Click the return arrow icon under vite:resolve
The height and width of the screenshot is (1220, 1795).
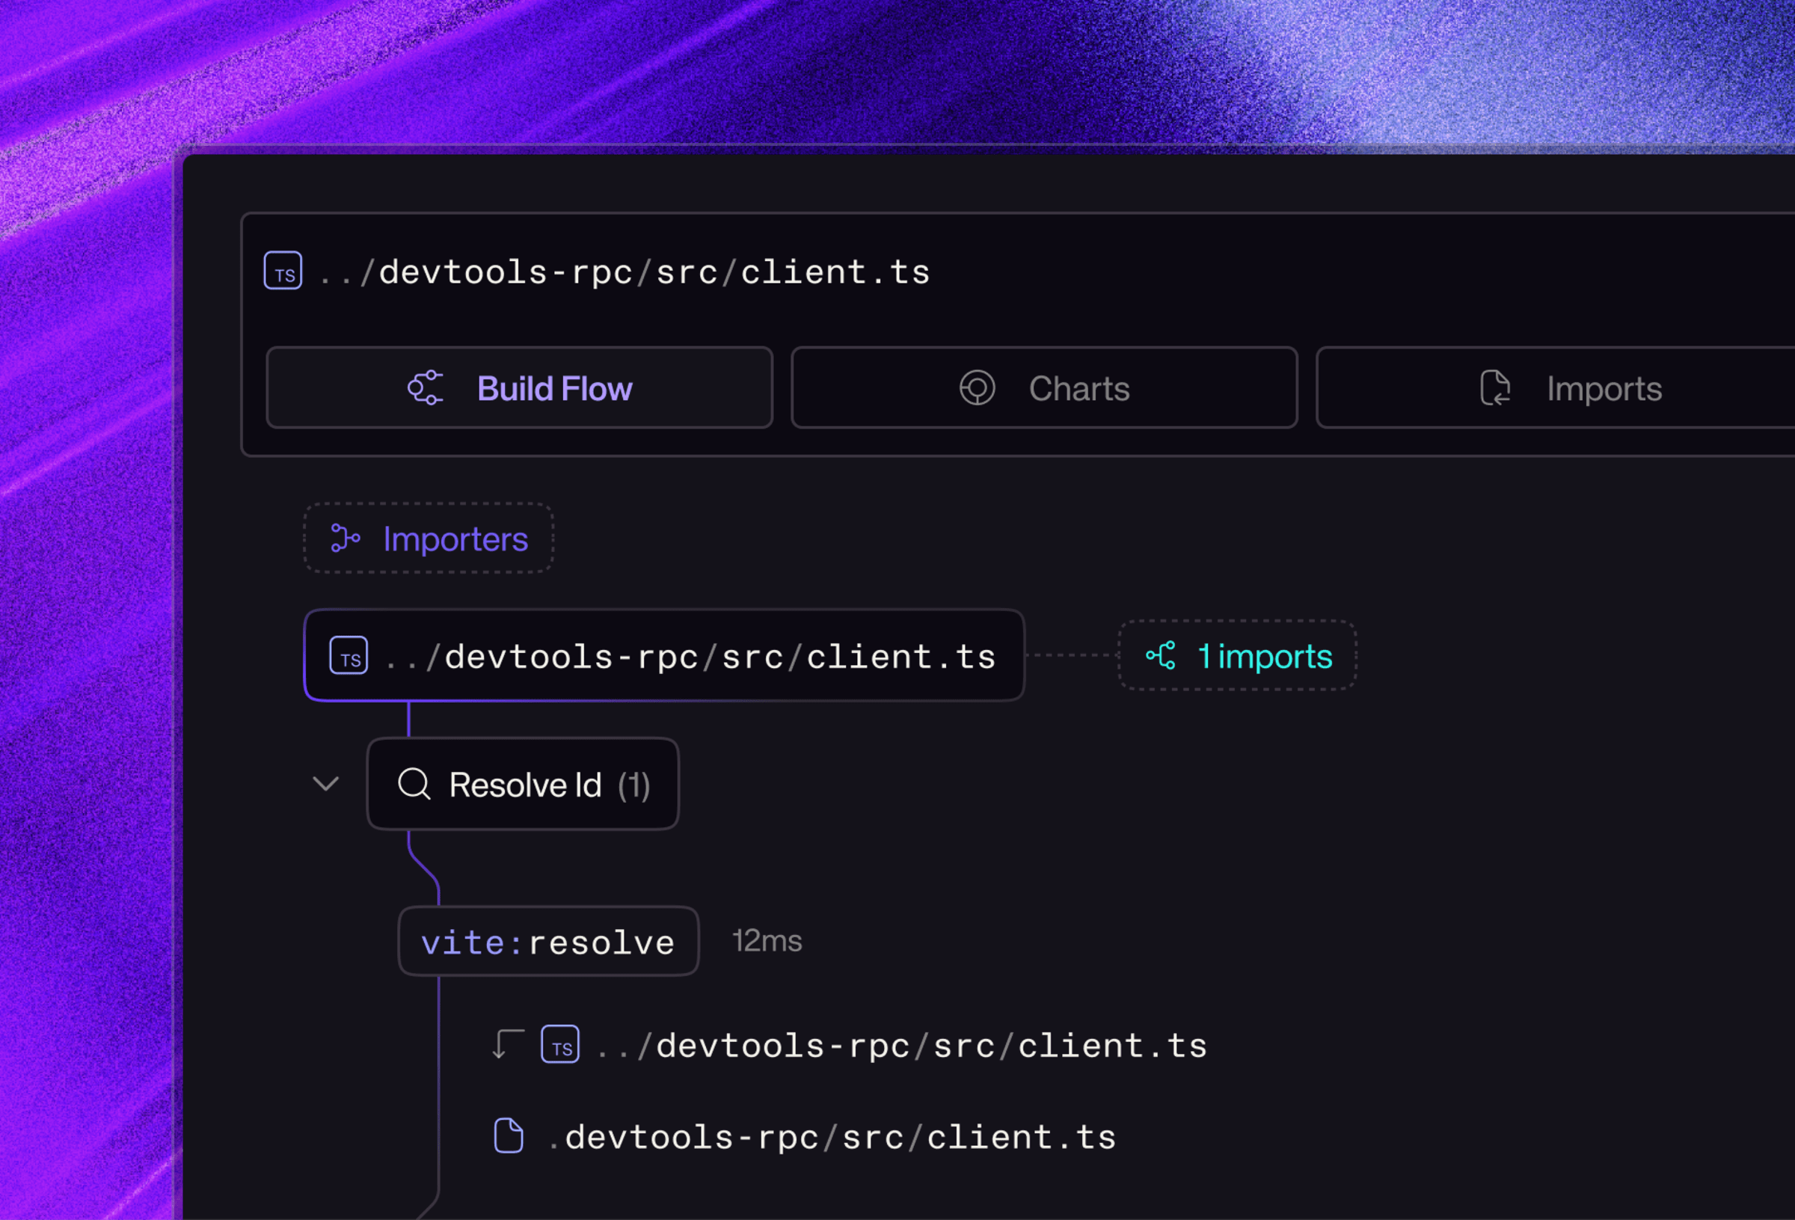509,1043
